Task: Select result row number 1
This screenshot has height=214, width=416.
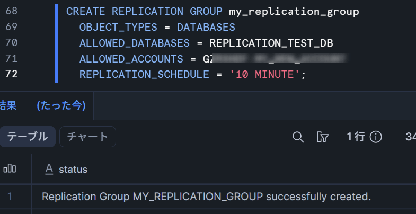Action: point(10,197)
